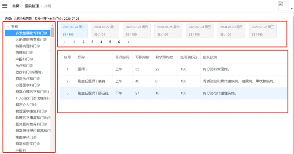
Task: Select the 2020-07-28 周二 date card
Action: (x=74, y=31)
